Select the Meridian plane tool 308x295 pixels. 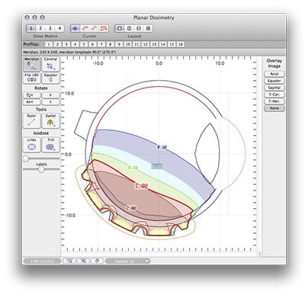tap(31, 64)
